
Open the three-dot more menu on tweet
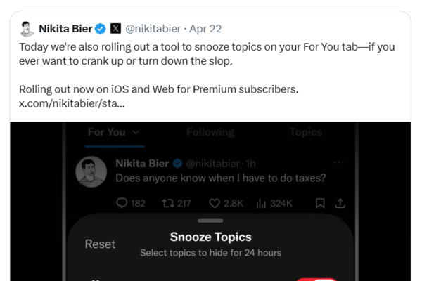pyautogui.click(x=339, y=162)
